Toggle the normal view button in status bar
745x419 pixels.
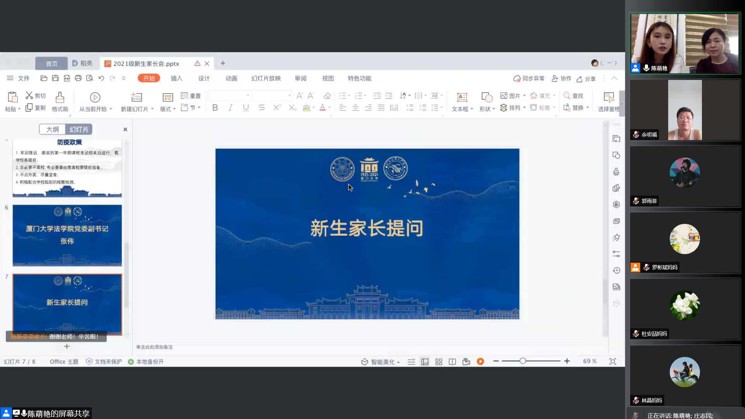tap(425, 362)
